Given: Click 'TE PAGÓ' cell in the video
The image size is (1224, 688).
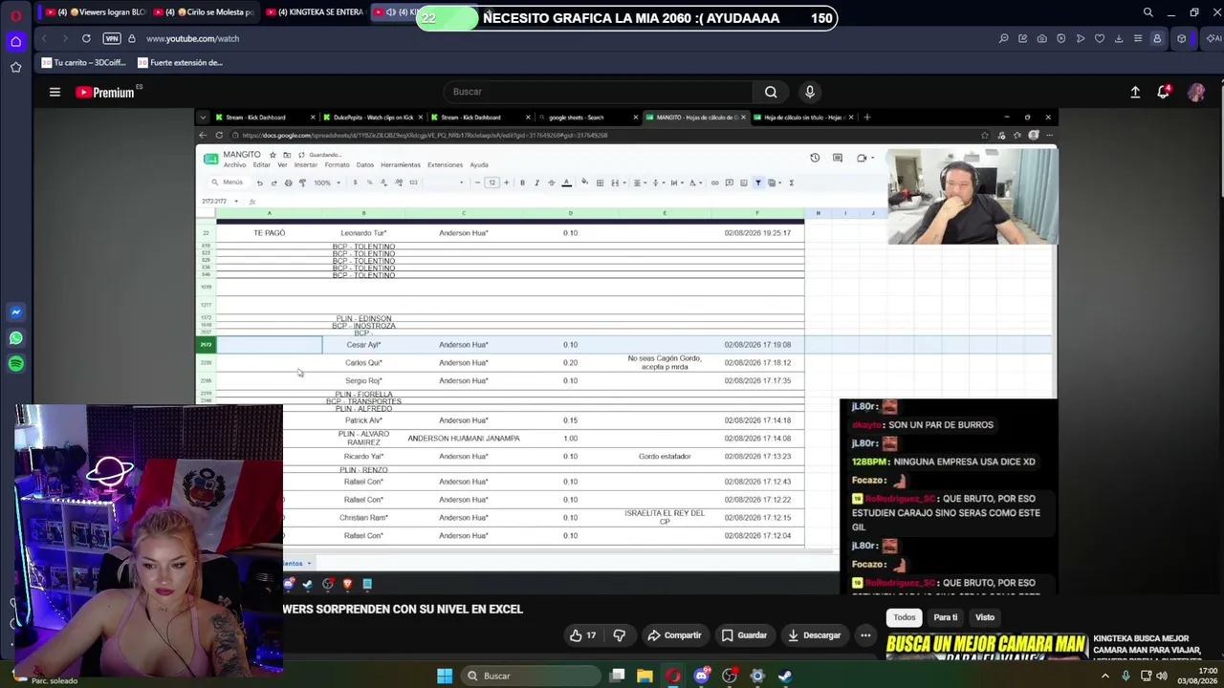Looking at the screenshot, I should pyautogui.click(x=269, y=233).
